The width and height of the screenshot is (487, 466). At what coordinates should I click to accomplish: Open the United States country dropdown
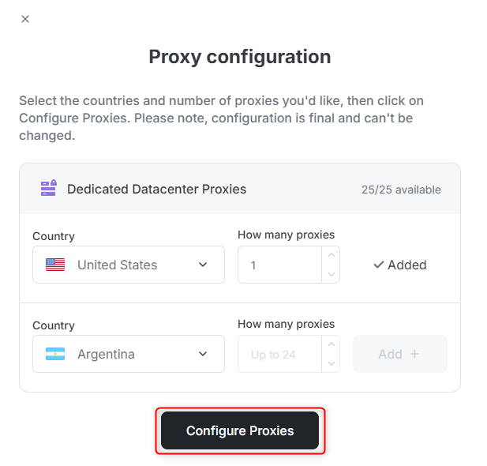point(128,265)
